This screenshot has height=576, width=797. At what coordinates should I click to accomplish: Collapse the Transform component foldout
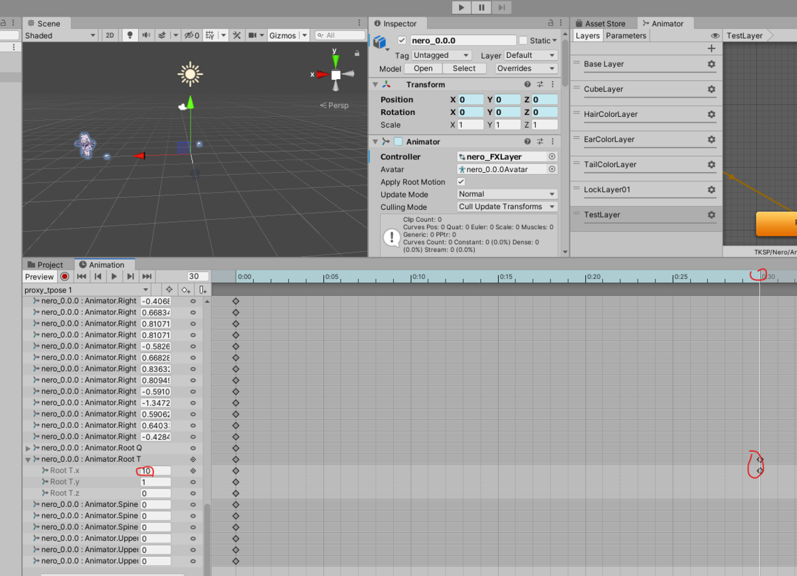click(x=375, y=84)
